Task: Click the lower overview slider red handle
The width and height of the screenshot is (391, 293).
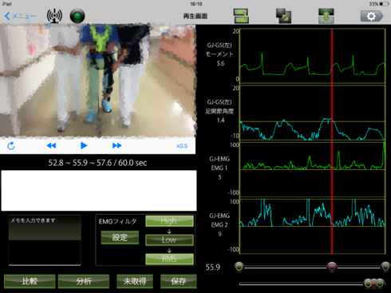Action: point(374,283)
